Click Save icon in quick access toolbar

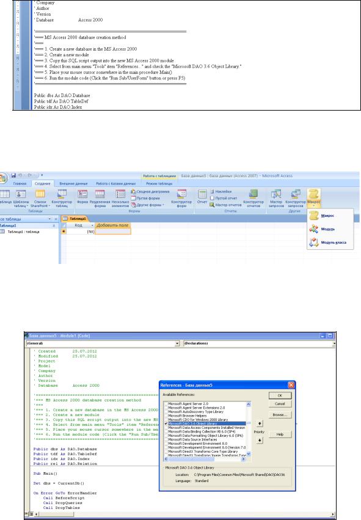tap(13, 175)
